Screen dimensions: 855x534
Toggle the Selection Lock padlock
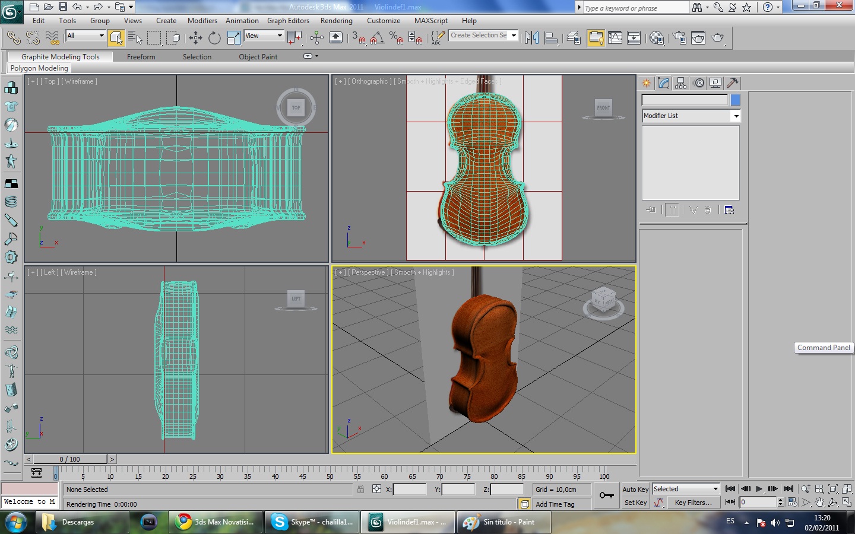click(360, 490)
